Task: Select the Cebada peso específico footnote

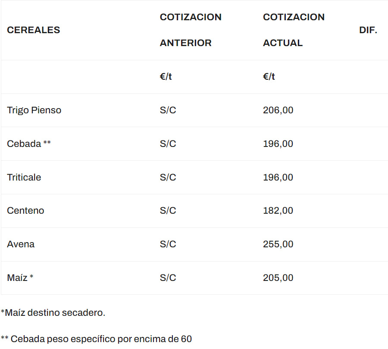Action: tap(96, 339)
